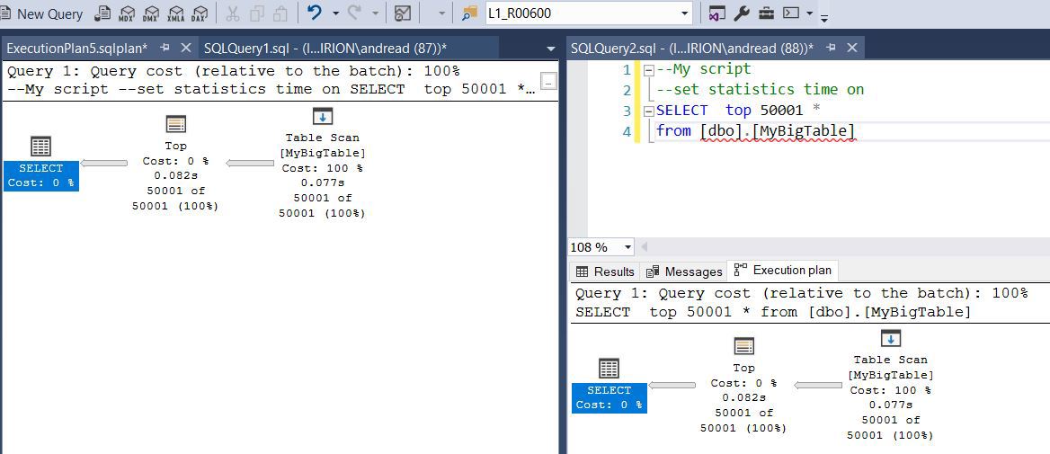
Task: Open the 108 % zoom dropdown
Action: (x=627, y=247)
